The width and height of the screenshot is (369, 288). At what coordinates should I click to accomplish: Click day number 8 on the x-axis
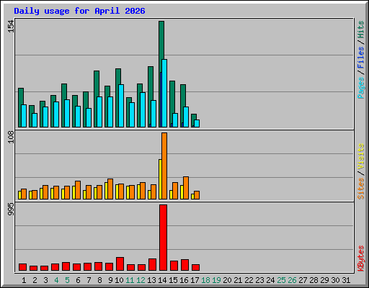click(99, 280)
